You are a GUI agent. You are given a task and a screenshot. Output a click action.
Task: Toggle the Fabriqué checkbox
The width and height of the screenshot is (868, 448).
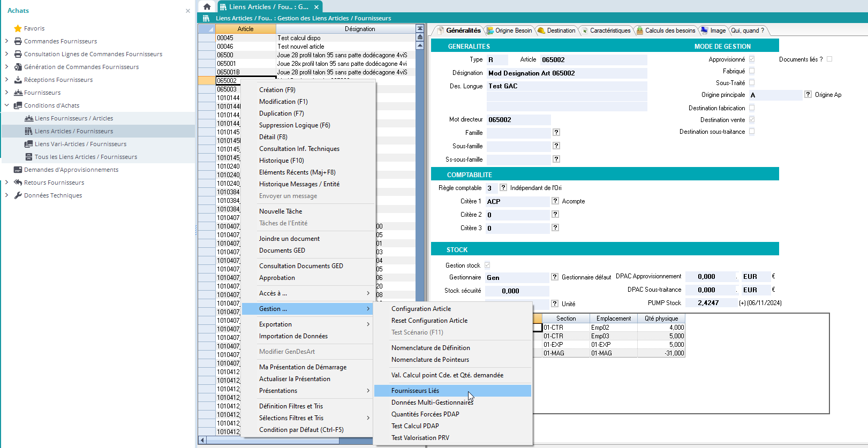(x=752, y=71)
